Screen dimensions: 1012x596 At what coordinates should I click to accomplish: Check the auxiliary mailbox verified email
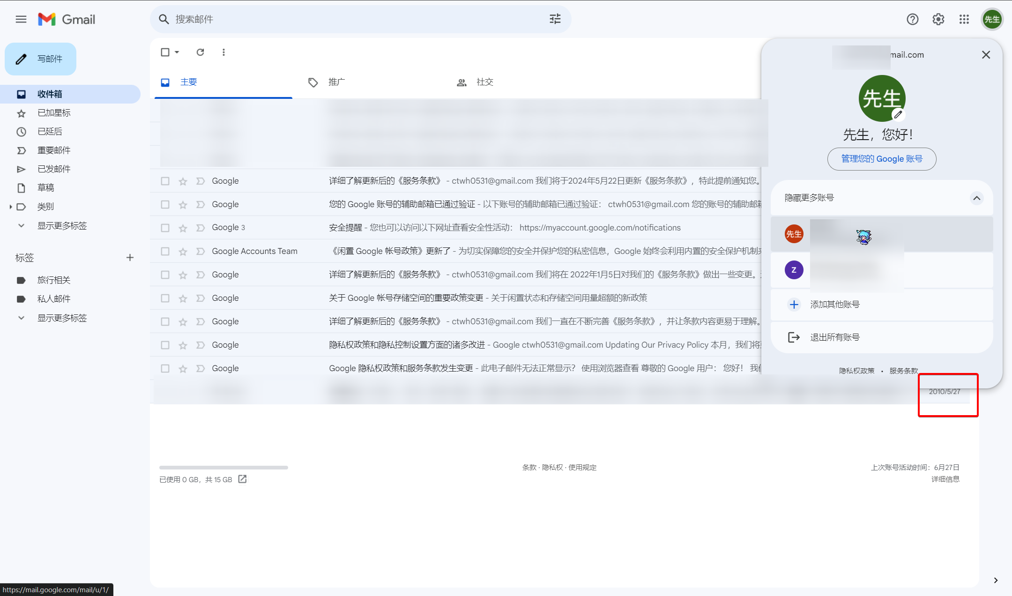(x=165, y=204)
